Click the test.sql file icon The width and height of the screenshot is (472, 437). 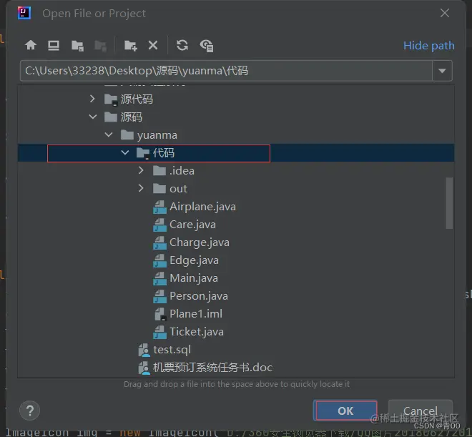click(144, 350)
